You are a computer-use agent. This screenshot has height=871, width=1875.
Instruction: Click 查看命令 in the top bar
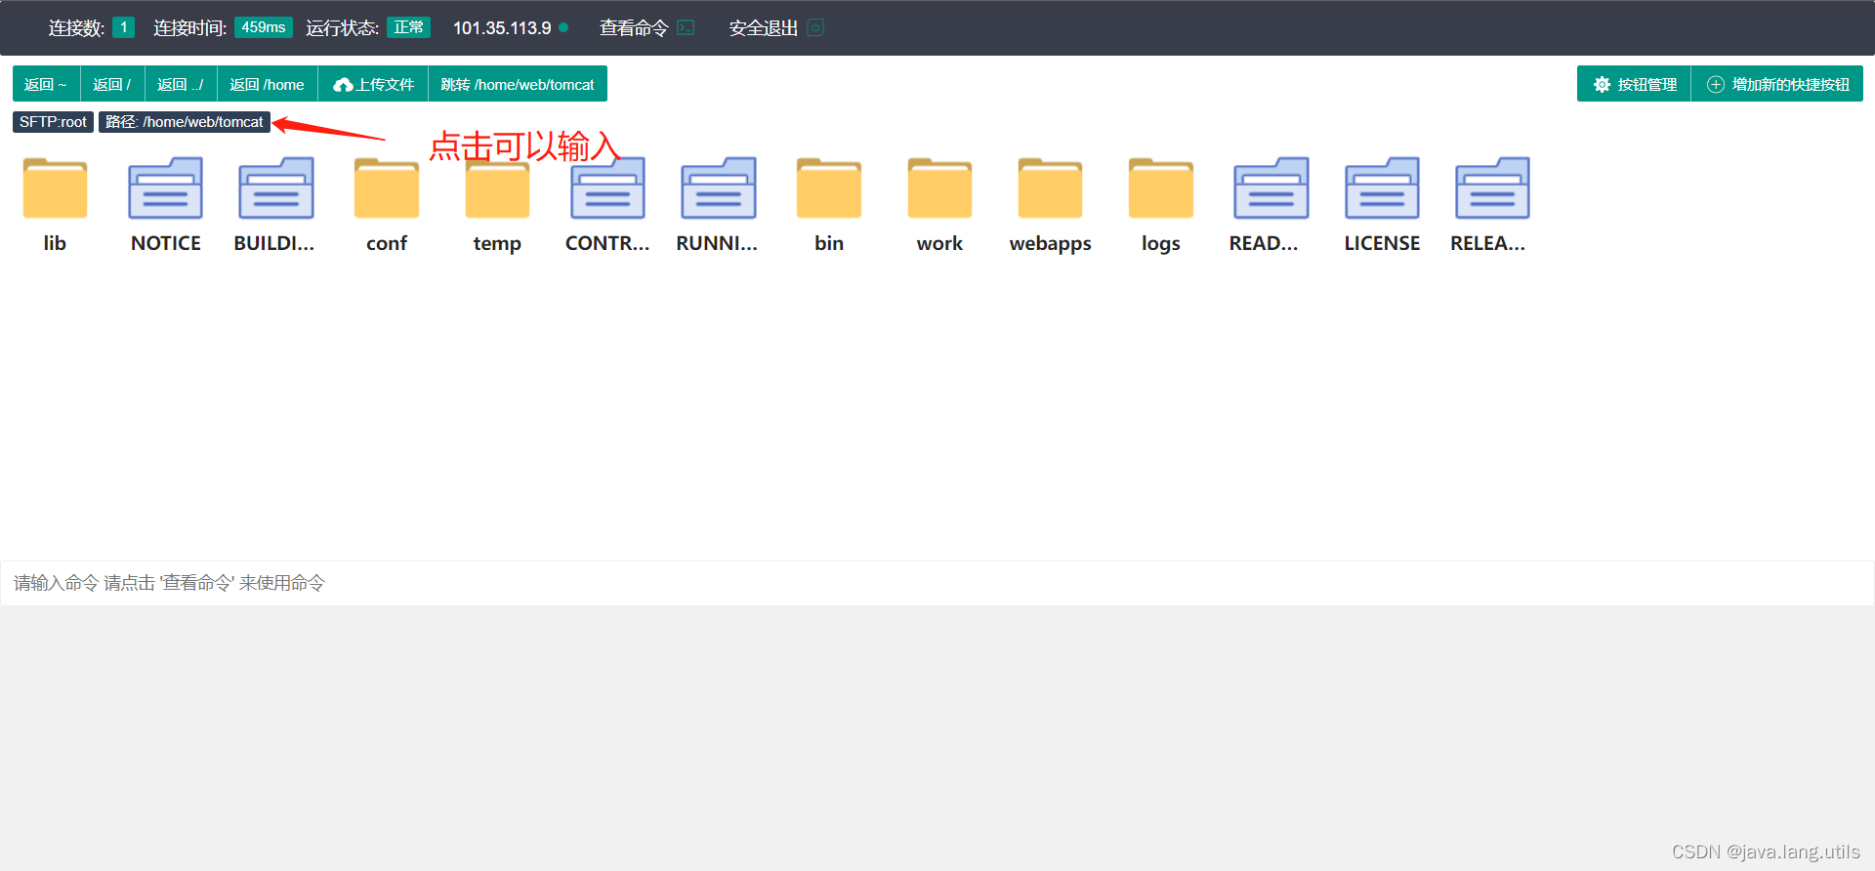click(x=633, y=27)
